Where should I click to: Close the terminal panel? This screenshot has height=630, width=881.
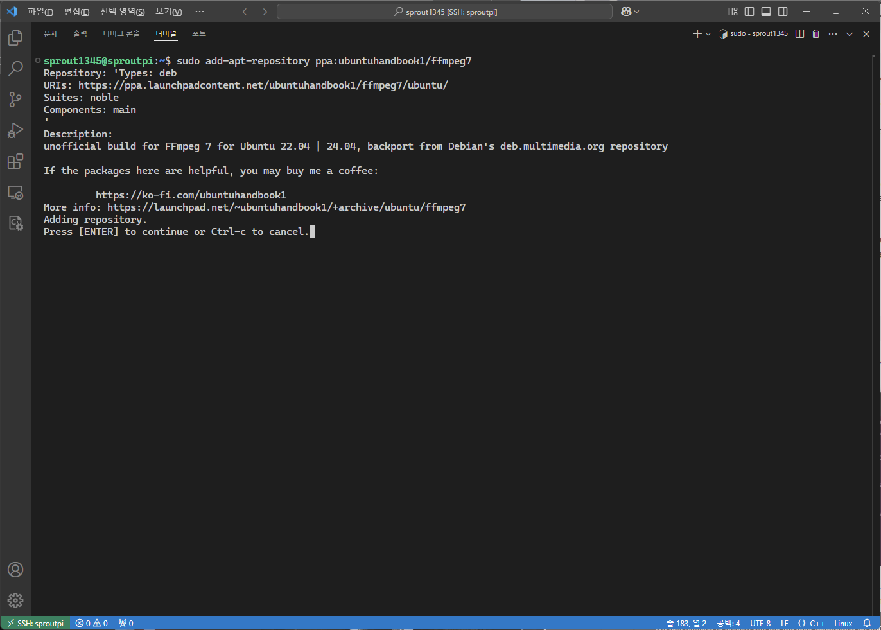866,34
